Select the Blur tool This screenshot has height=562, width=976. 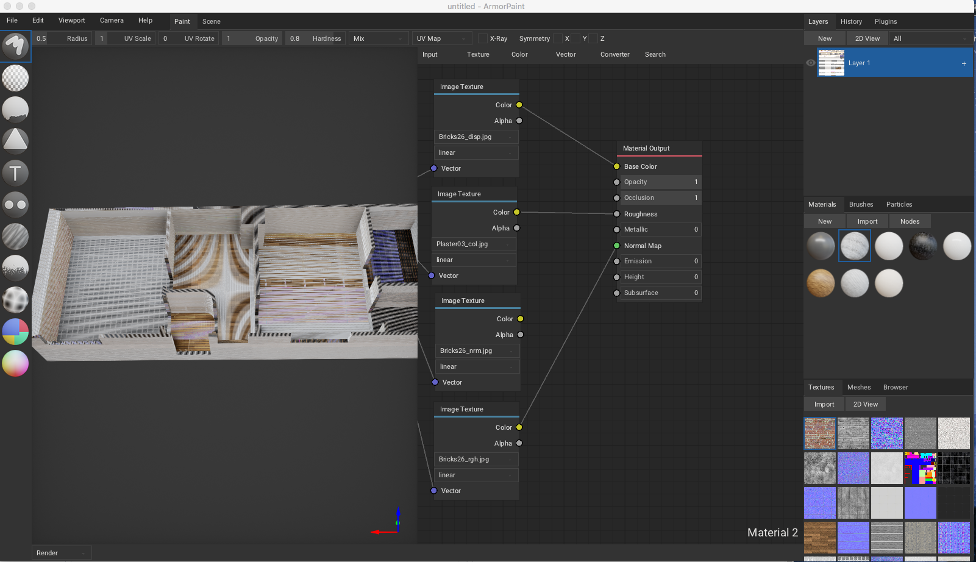coord(15,237)
